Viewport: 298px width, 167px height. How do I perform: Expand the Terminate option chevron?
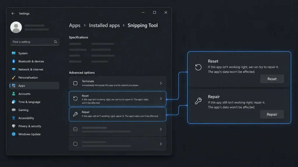point(161,83)
